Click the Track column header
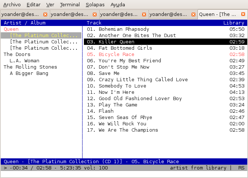Viewport: 248px width, 178px height. [x=94, y=23]
